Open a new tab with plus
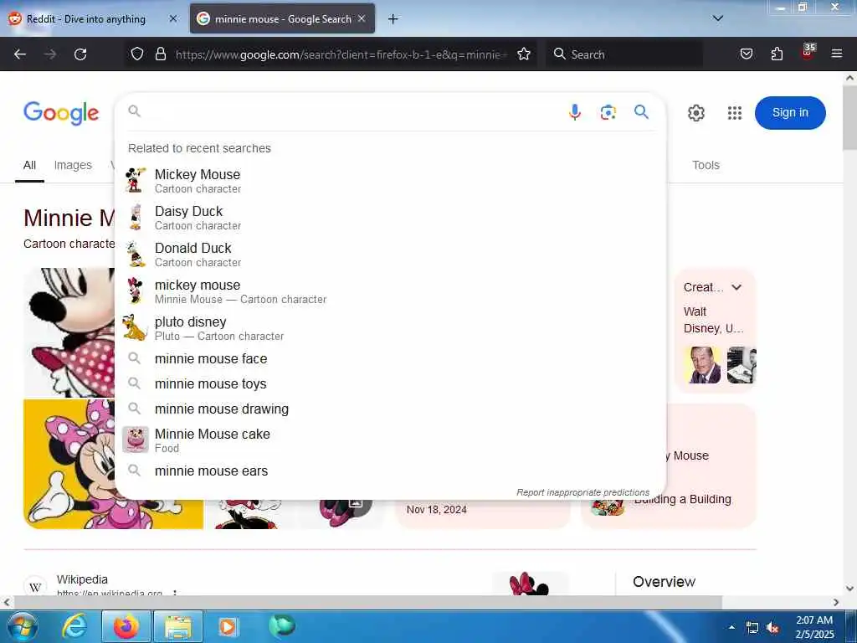Image resolution: width=857 pixels, height=643 pixels. pos(393,19)
